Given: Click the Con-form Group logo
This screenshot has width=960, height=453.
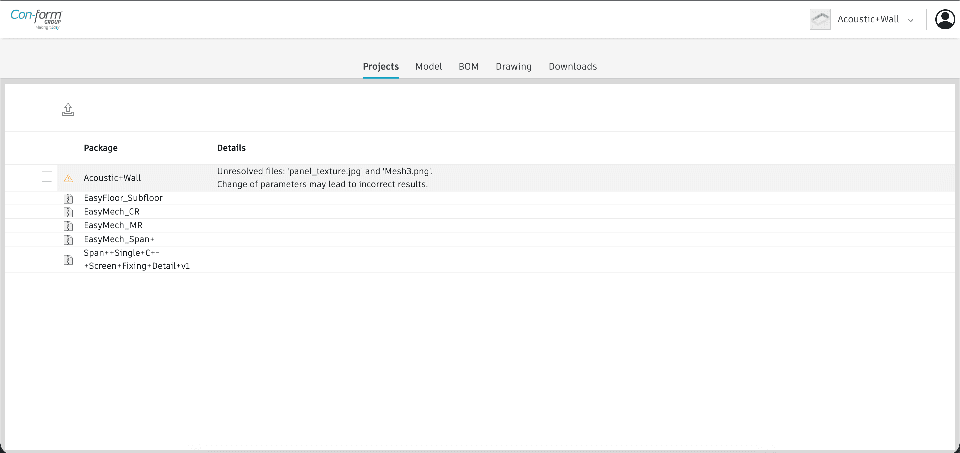Looking at the screenshot, I should click(x=36, y=19).
